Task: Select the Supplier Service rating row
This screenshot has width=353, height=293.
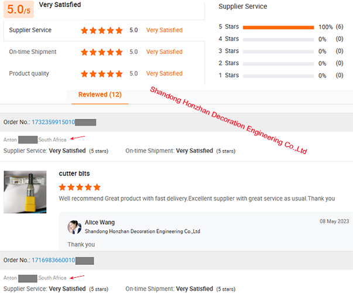Action: (x=104, y=30)
